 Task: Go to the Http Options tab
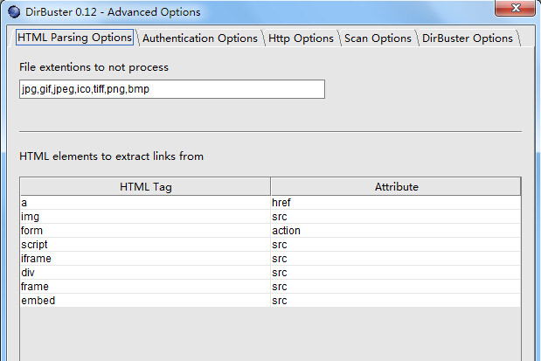[x=300, y=38]
